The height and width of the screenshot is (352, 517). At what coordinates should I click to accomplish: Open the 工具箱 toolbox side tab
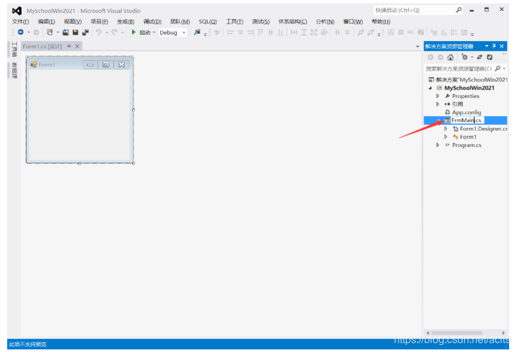(14, 49)
